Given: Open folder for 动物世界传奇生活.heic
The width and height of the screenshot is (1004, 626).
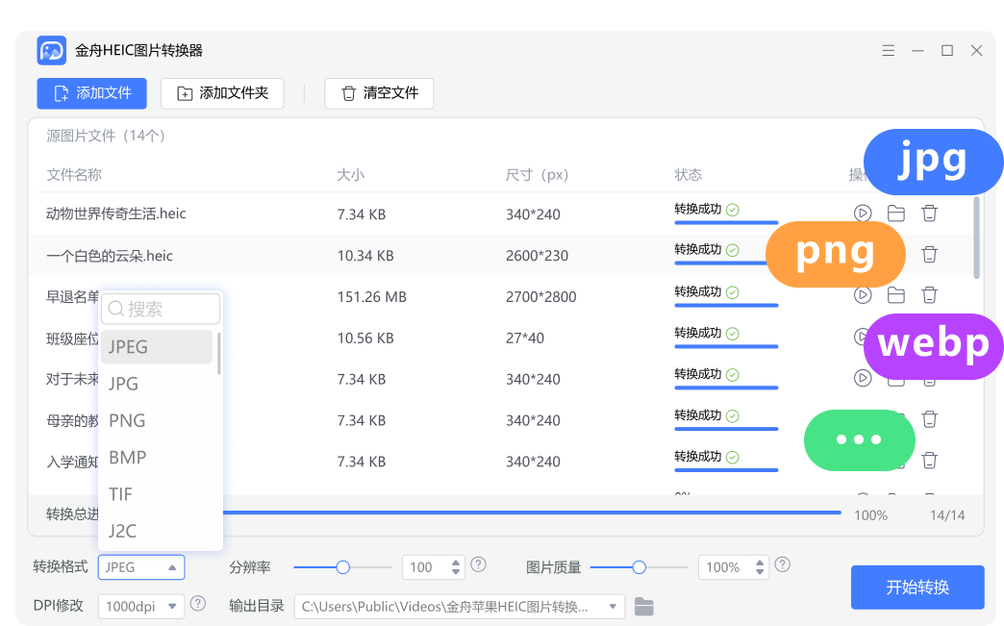Looking at the screenshot, I should (x=896, y=213).
